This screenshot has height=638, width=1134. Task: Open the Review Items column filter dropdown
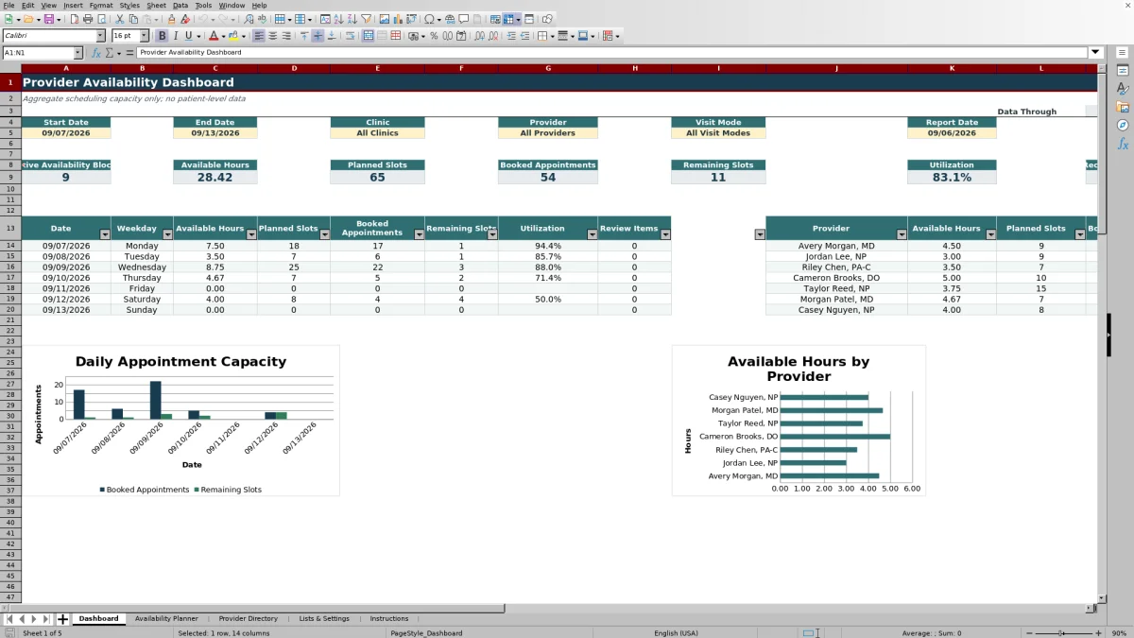[x=665, y=234]
